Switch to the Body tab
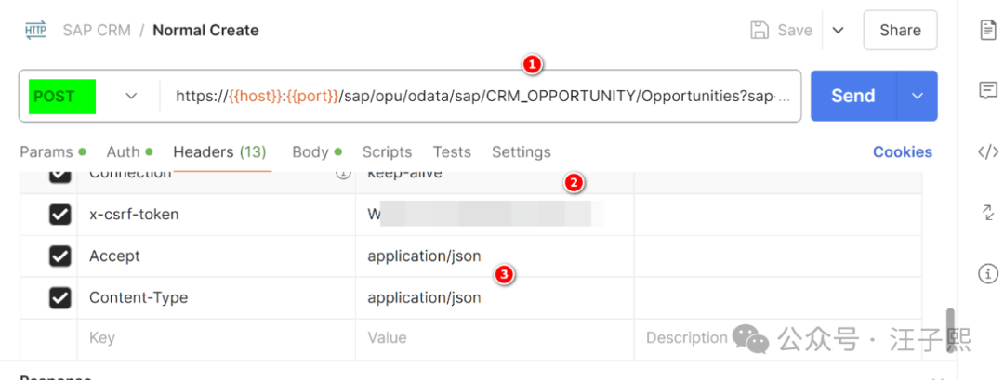 (310, 151)
